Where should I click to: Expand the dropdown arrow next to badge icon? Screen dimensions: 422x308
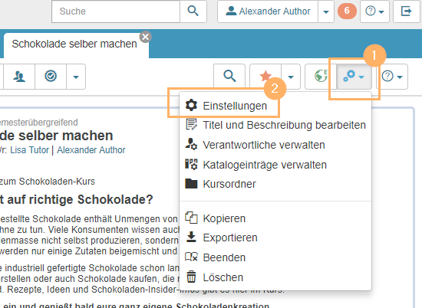tap(76, 77)
